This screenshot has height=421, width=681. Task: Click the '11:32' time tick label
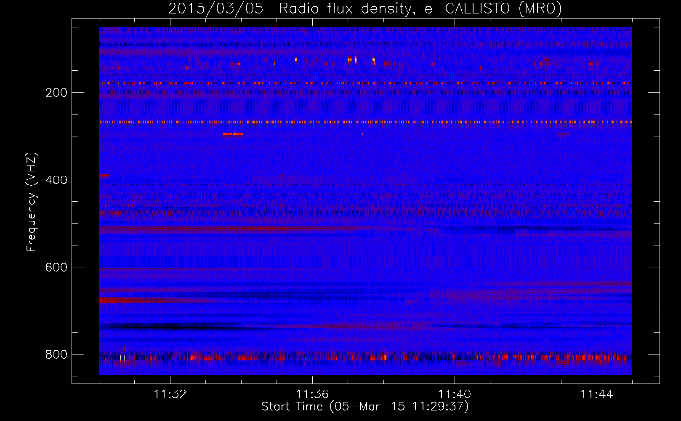tap(170, 394)
